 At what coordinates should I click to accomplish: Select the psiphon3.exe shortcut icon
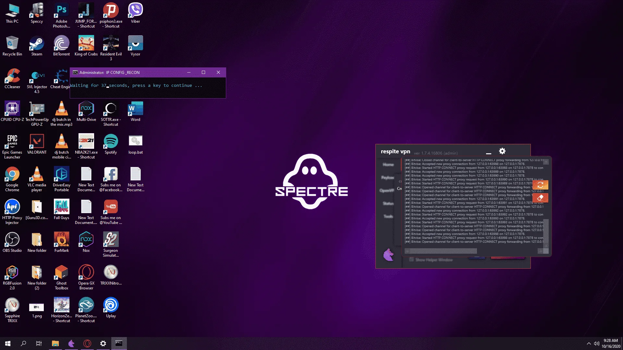(111, 16)
